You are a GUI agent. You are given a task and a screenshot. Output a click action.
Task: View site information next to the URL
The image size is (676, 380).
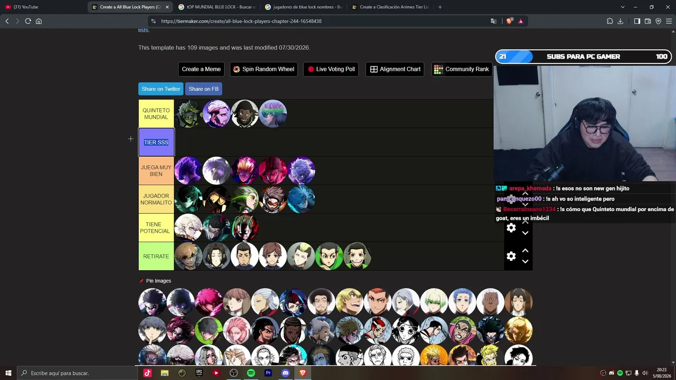(153, 21)
